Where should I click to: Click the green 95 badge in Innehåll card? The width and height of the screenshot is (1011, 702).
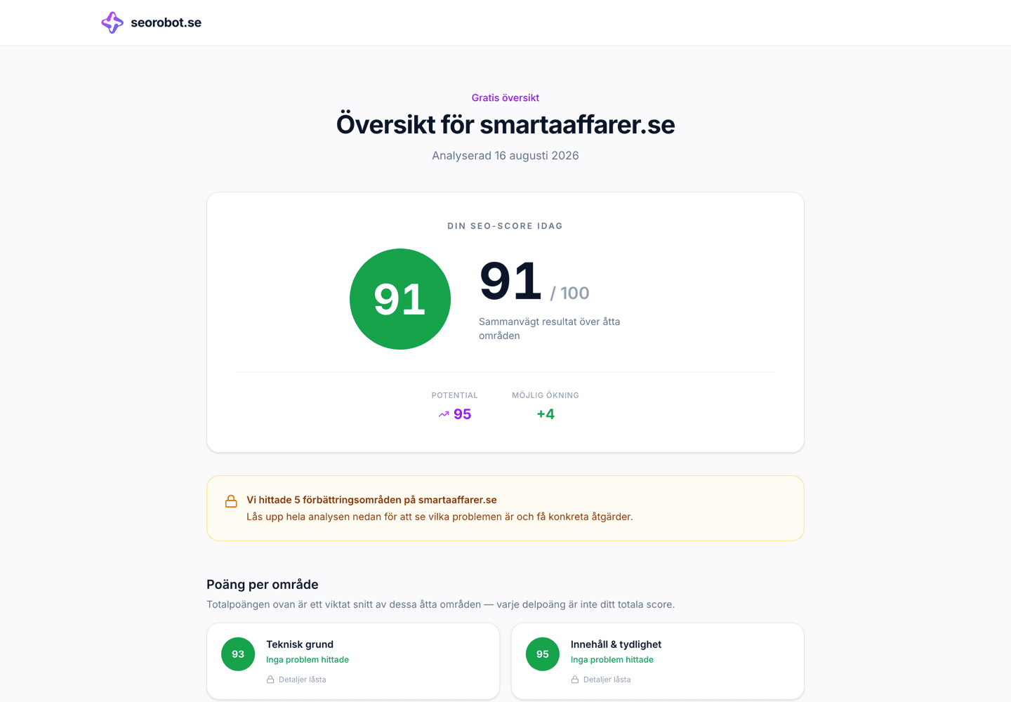pos(543,654)
